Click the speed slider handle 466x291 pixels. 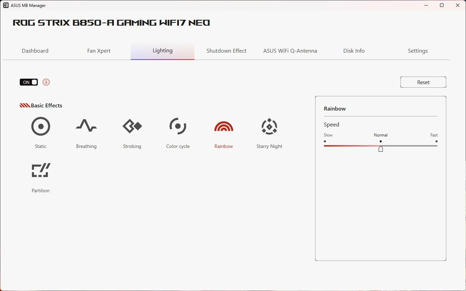pos(381,149)
